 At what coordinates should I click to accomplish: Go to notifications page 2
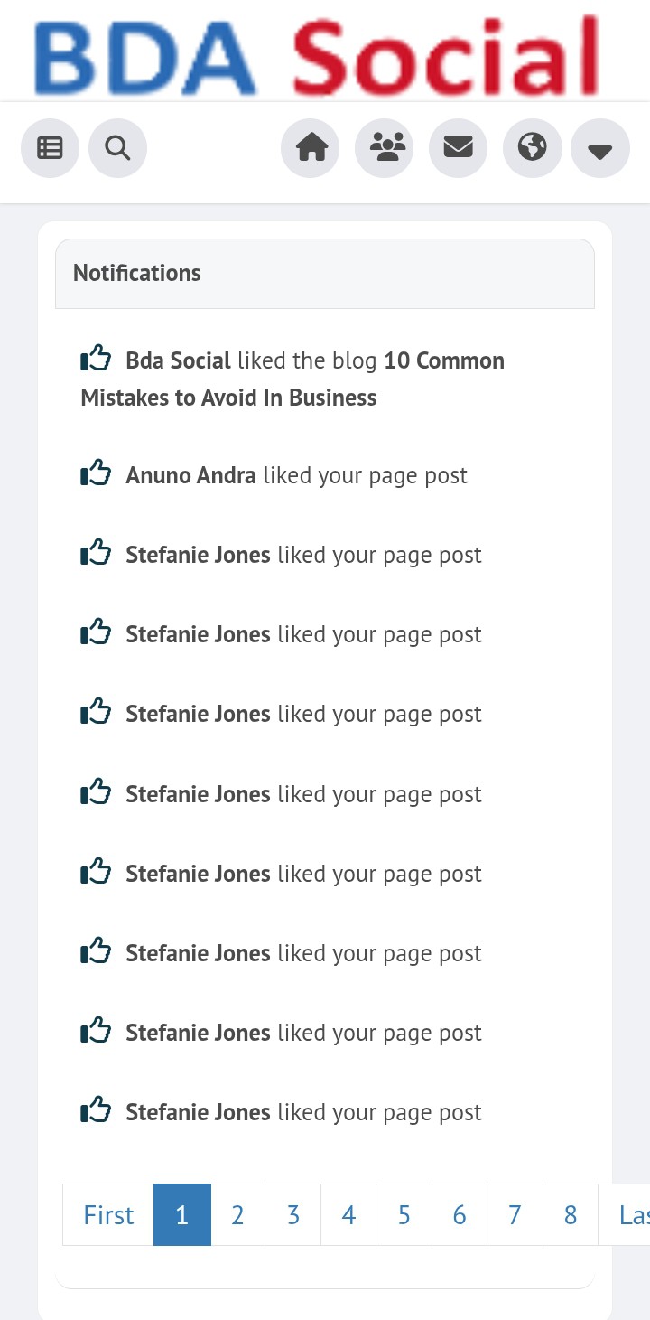pyautogui.click(x=237, y=1215)
